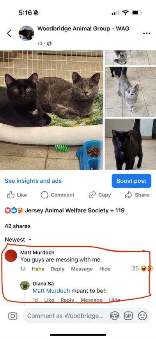
Task: Open See insights and ads link
Action: pyautogui.click(x=33, y=181)
